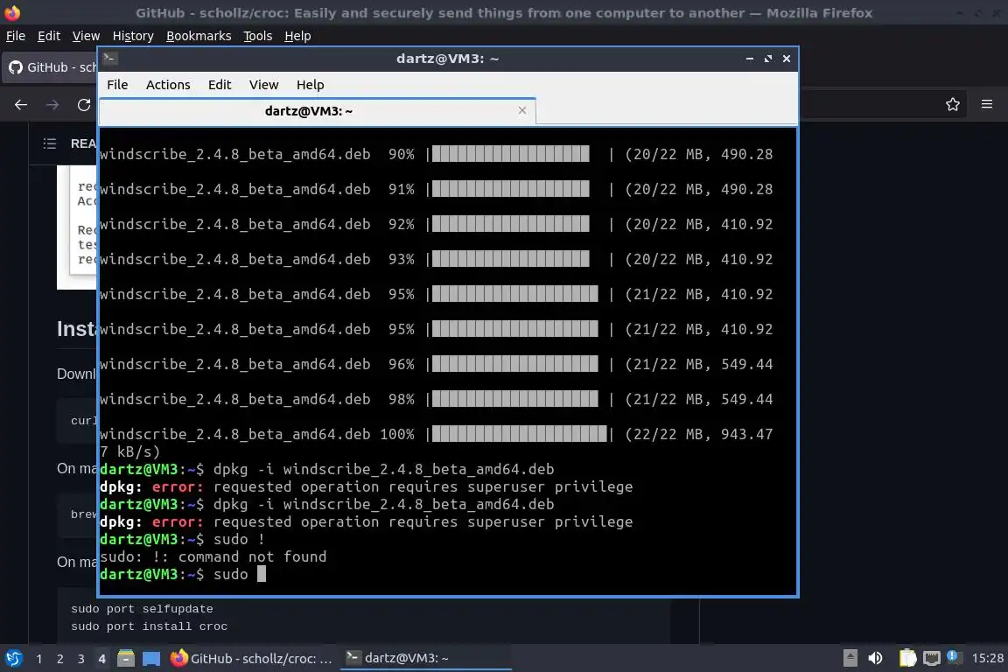1008x672 pixels.
Task: Open Firefox Bookmarks menu
Action: click(199, 36)
